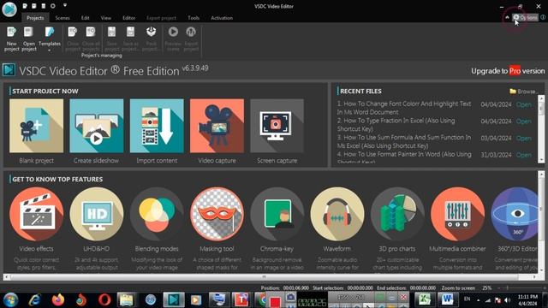This screenshot has height=308, width=548.
Task: Click the version label v6.3.9.49
Action: [195, 68]
